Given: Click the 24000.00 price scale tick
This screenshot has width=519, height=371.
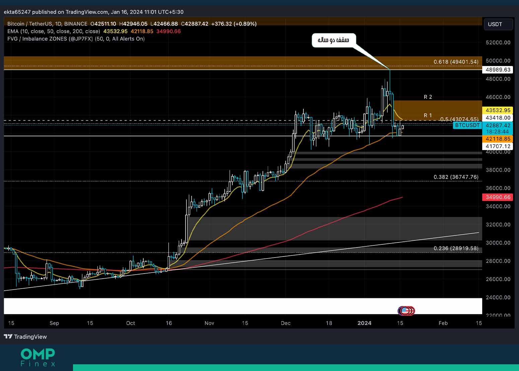Looking at the screenshot, I should tap(498, 297).
